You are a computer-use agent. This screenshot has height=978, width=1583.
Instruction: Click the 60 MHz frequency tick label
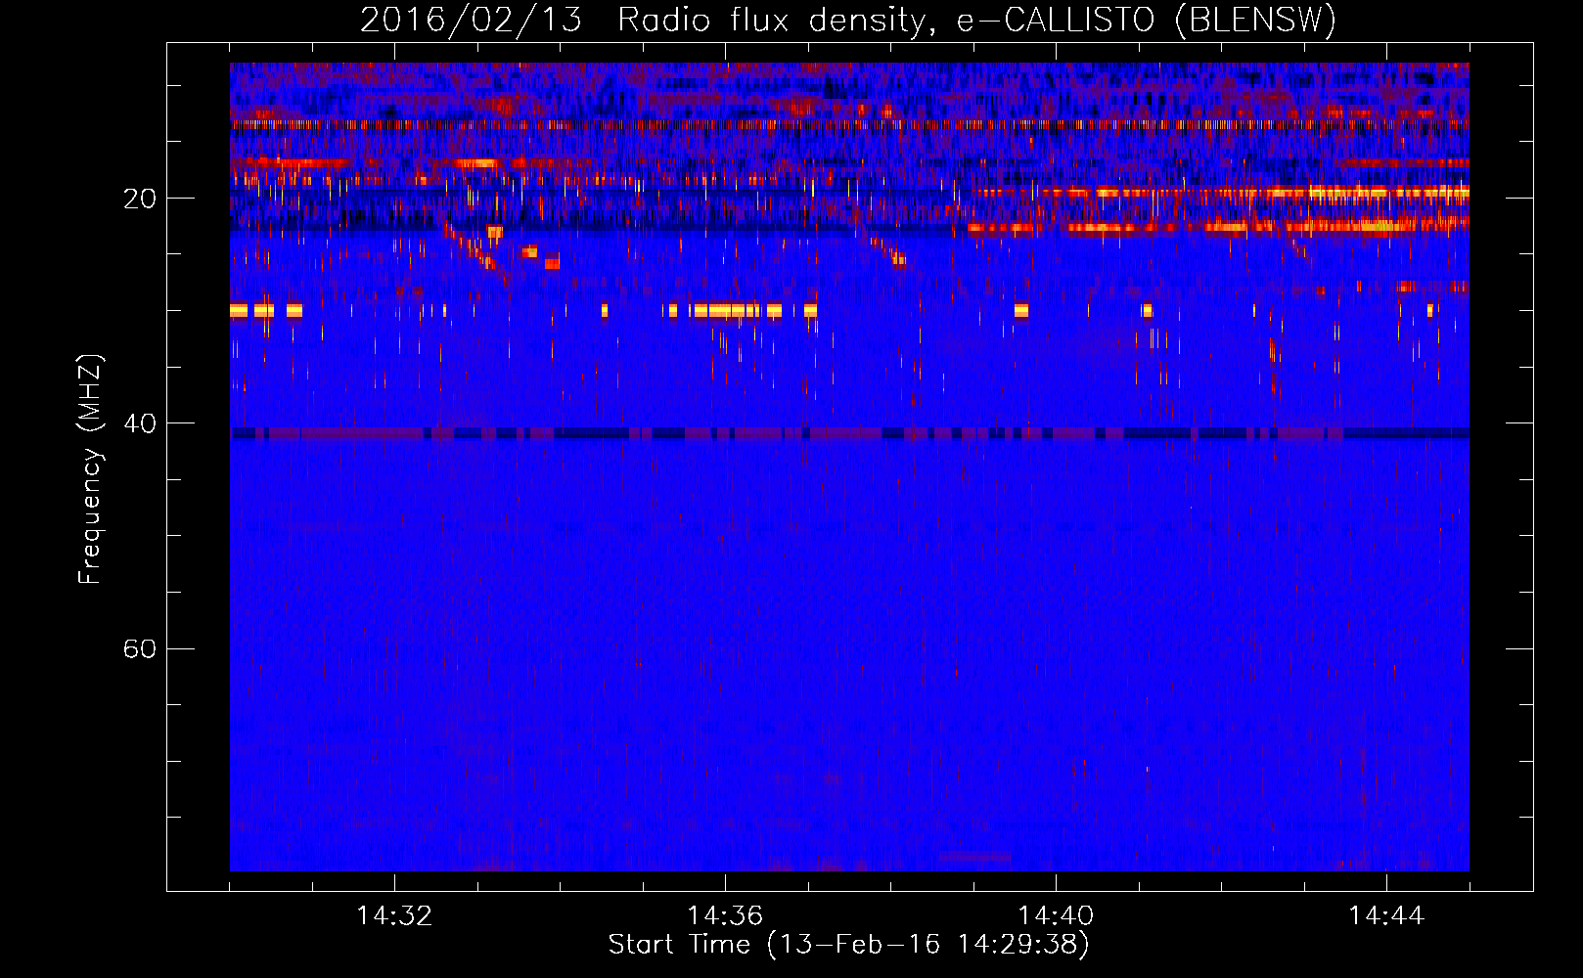[x=140, y=648]
